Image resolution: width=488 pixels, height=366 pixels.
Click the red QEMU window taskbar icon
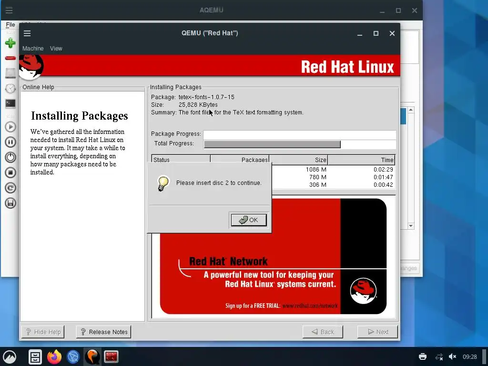111,356
